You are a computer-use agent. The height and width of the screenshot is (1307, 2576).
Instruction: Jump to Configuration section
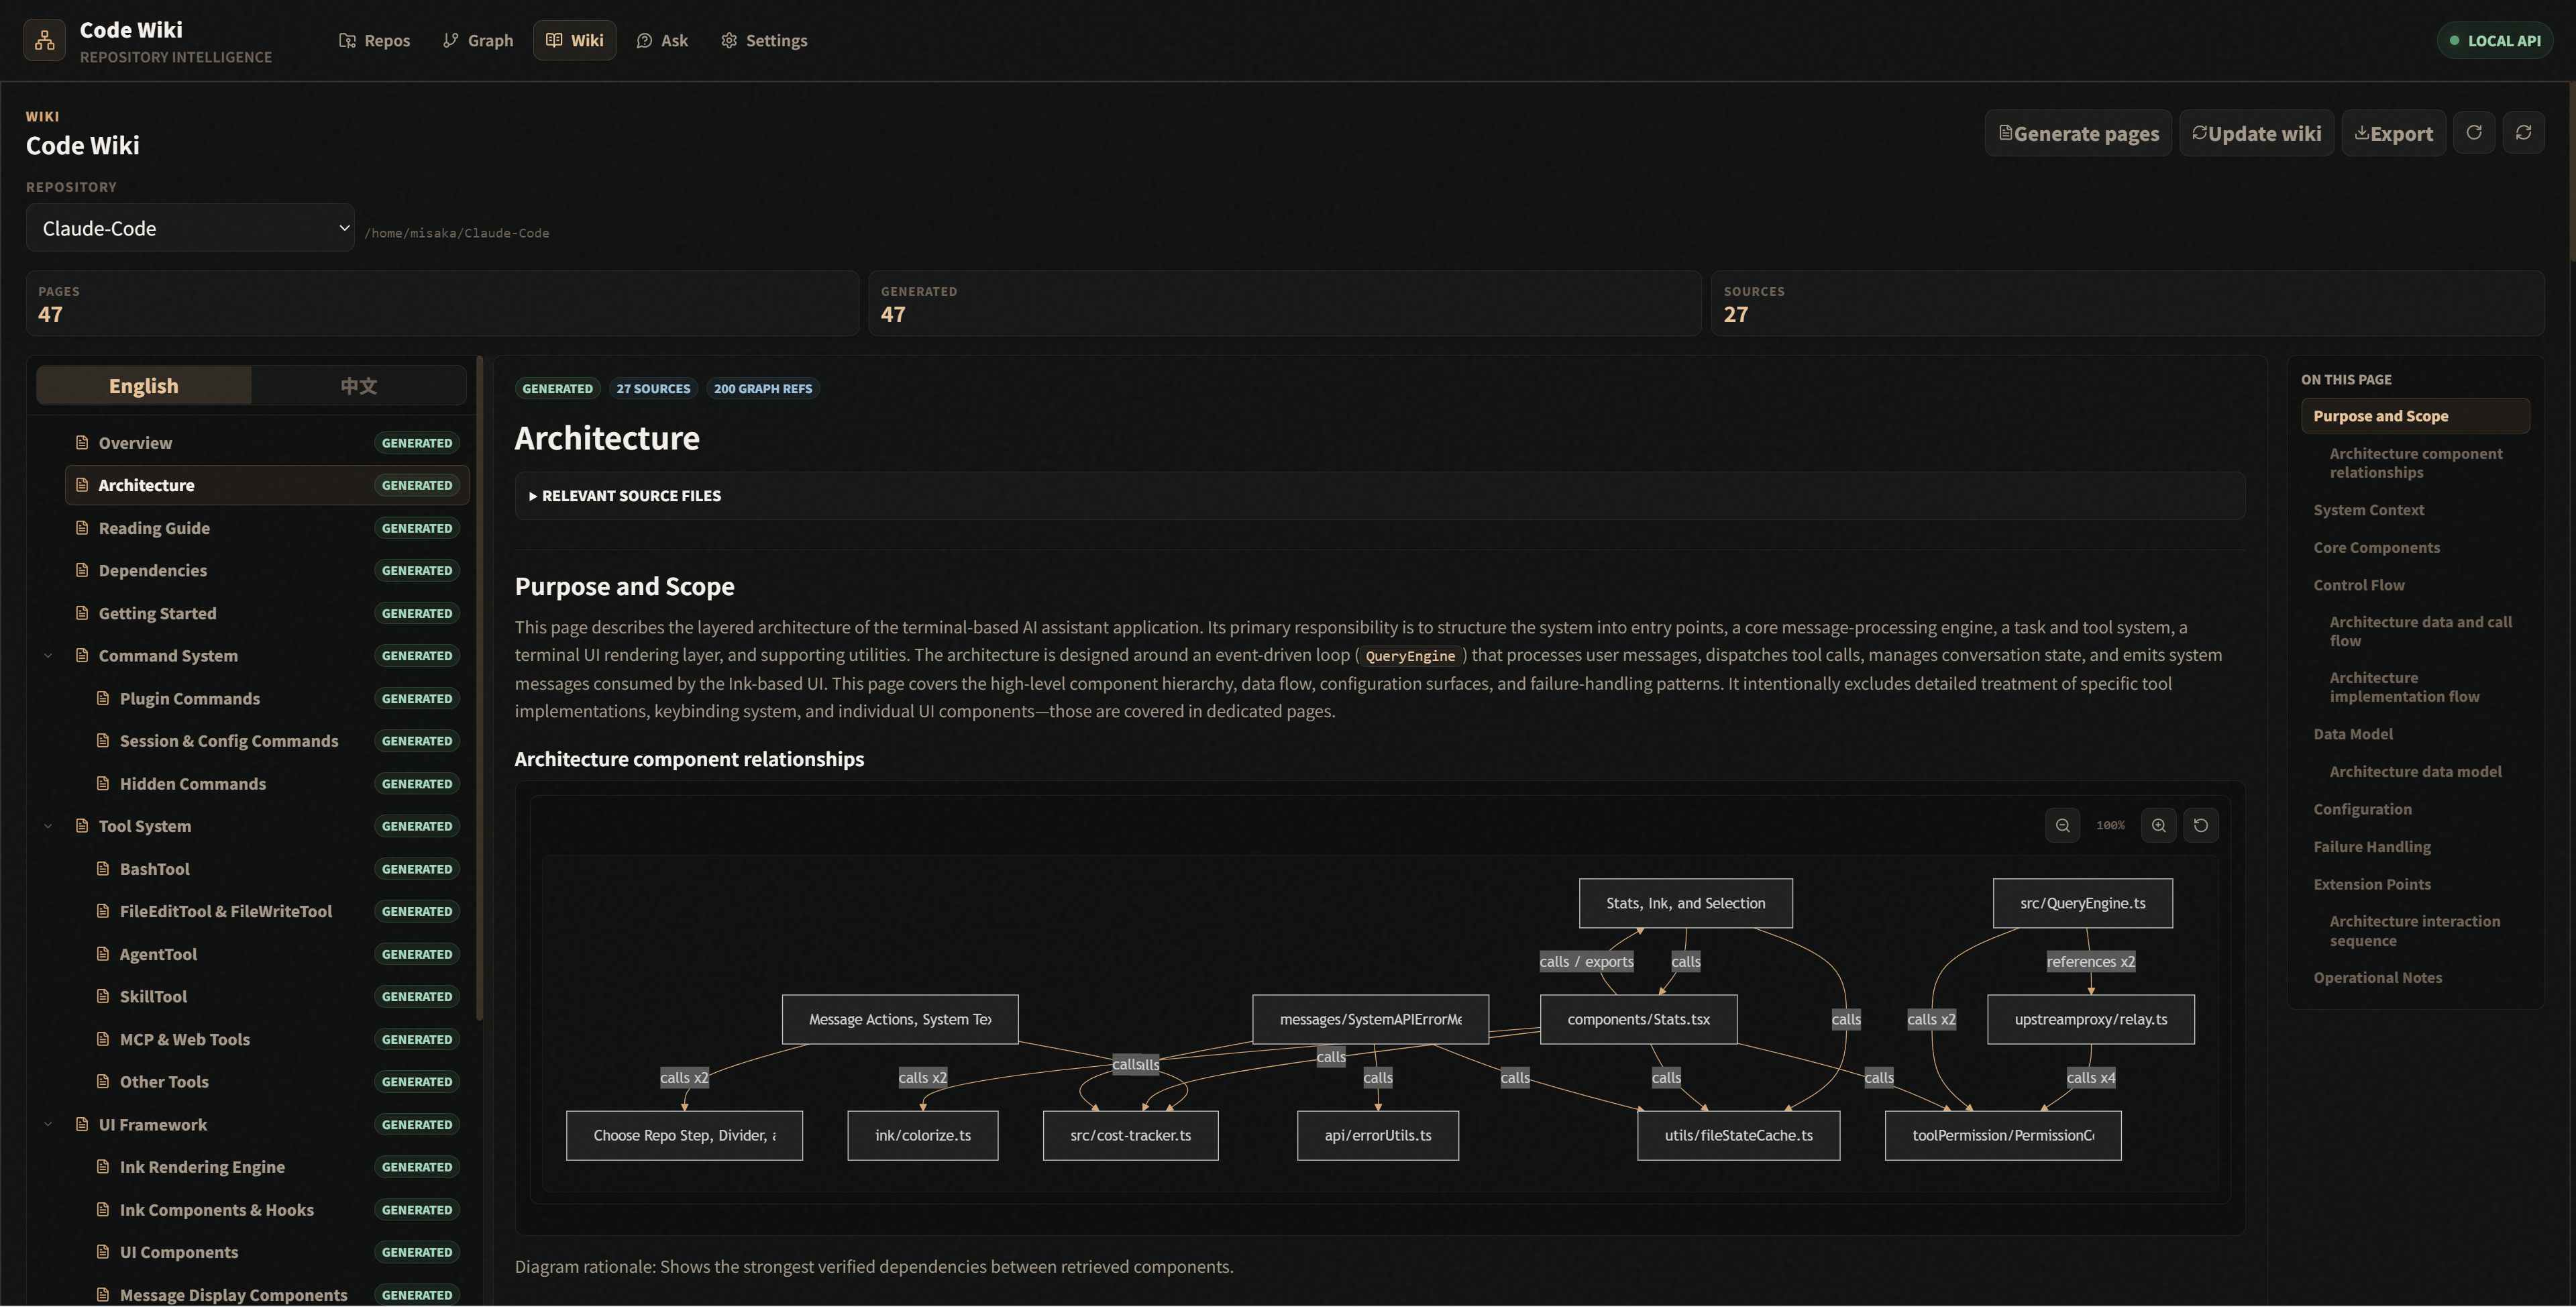tap(2362, 809)
